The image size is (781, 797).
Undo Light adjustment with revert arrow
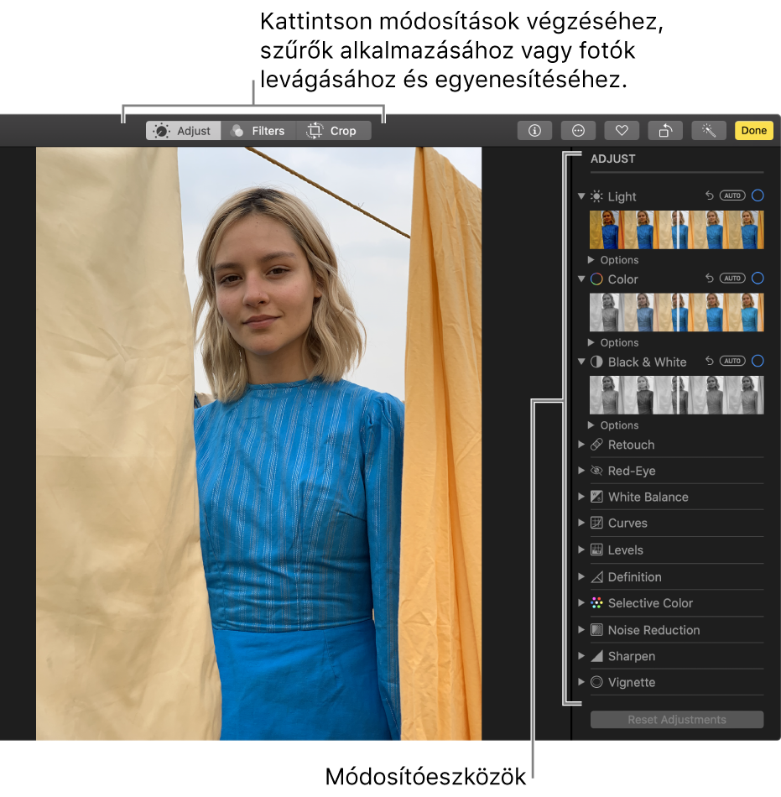(710, 195)
